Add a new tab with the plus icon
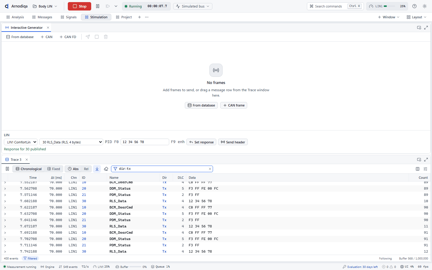 tap(139, 17)
